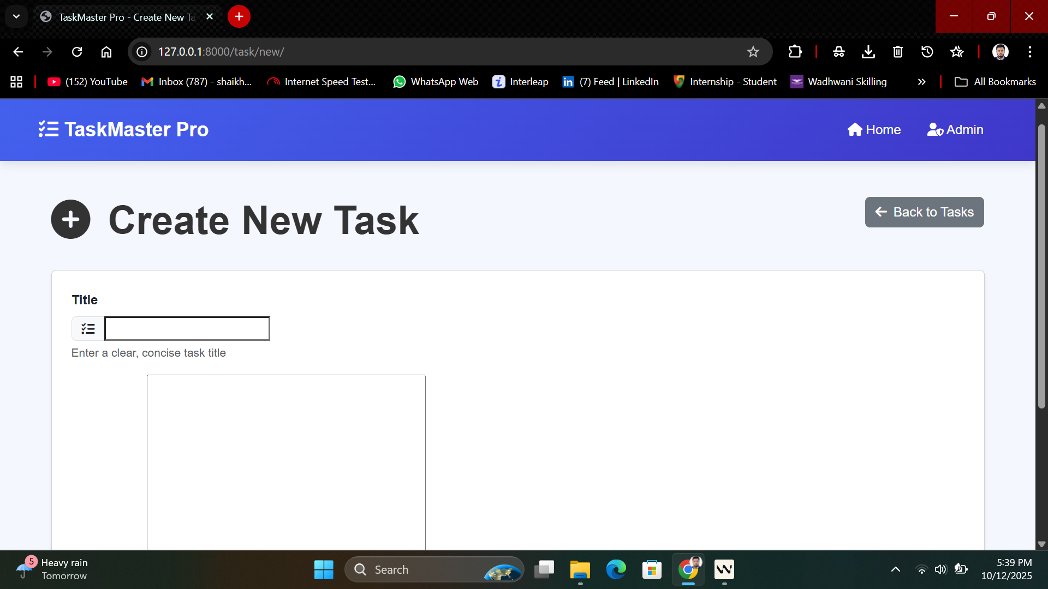Open the Wadhwani Skilling bookmark
Screen dimensions: 1048x589
839,82
